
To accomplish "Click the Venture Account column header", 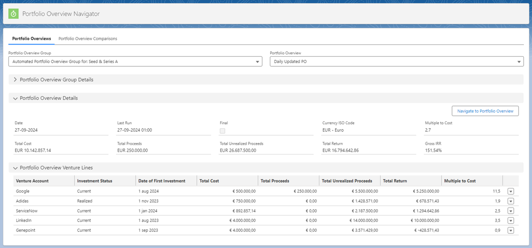I will tap(32, 181).
